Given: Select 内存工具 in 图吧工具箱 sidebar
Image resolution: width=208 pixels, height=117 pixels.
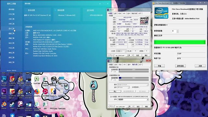Looking at the screenshot, I should click(11, 24).
